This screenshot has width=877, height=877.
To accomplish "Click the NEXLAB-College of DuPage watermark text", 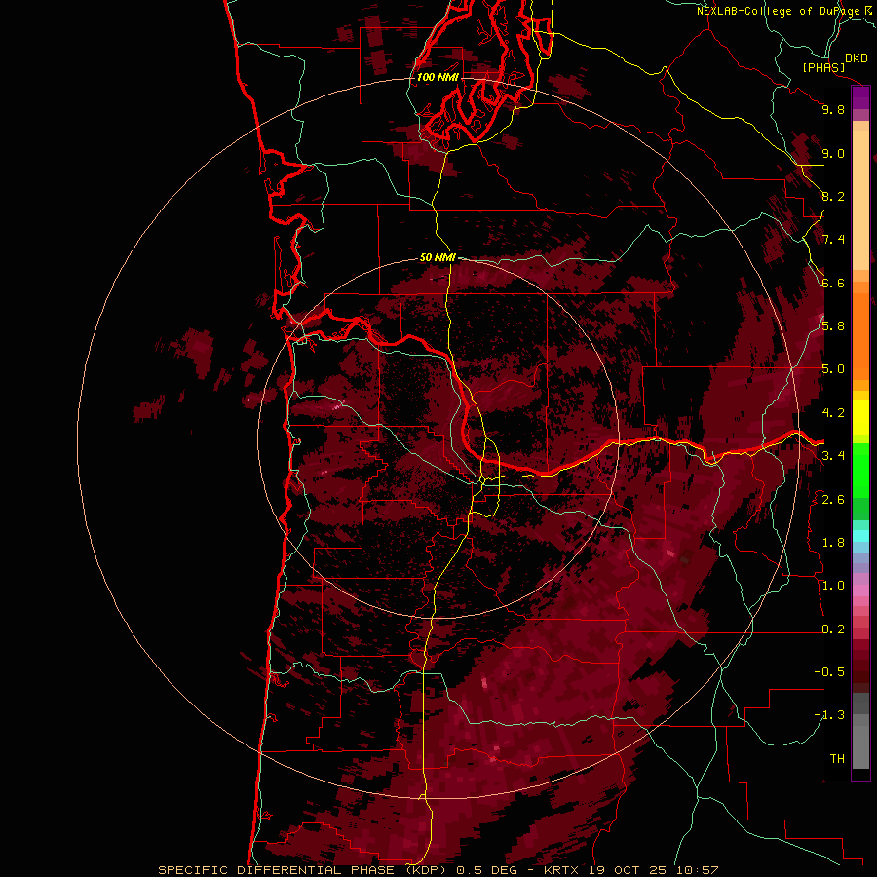I will pos(778,11).
